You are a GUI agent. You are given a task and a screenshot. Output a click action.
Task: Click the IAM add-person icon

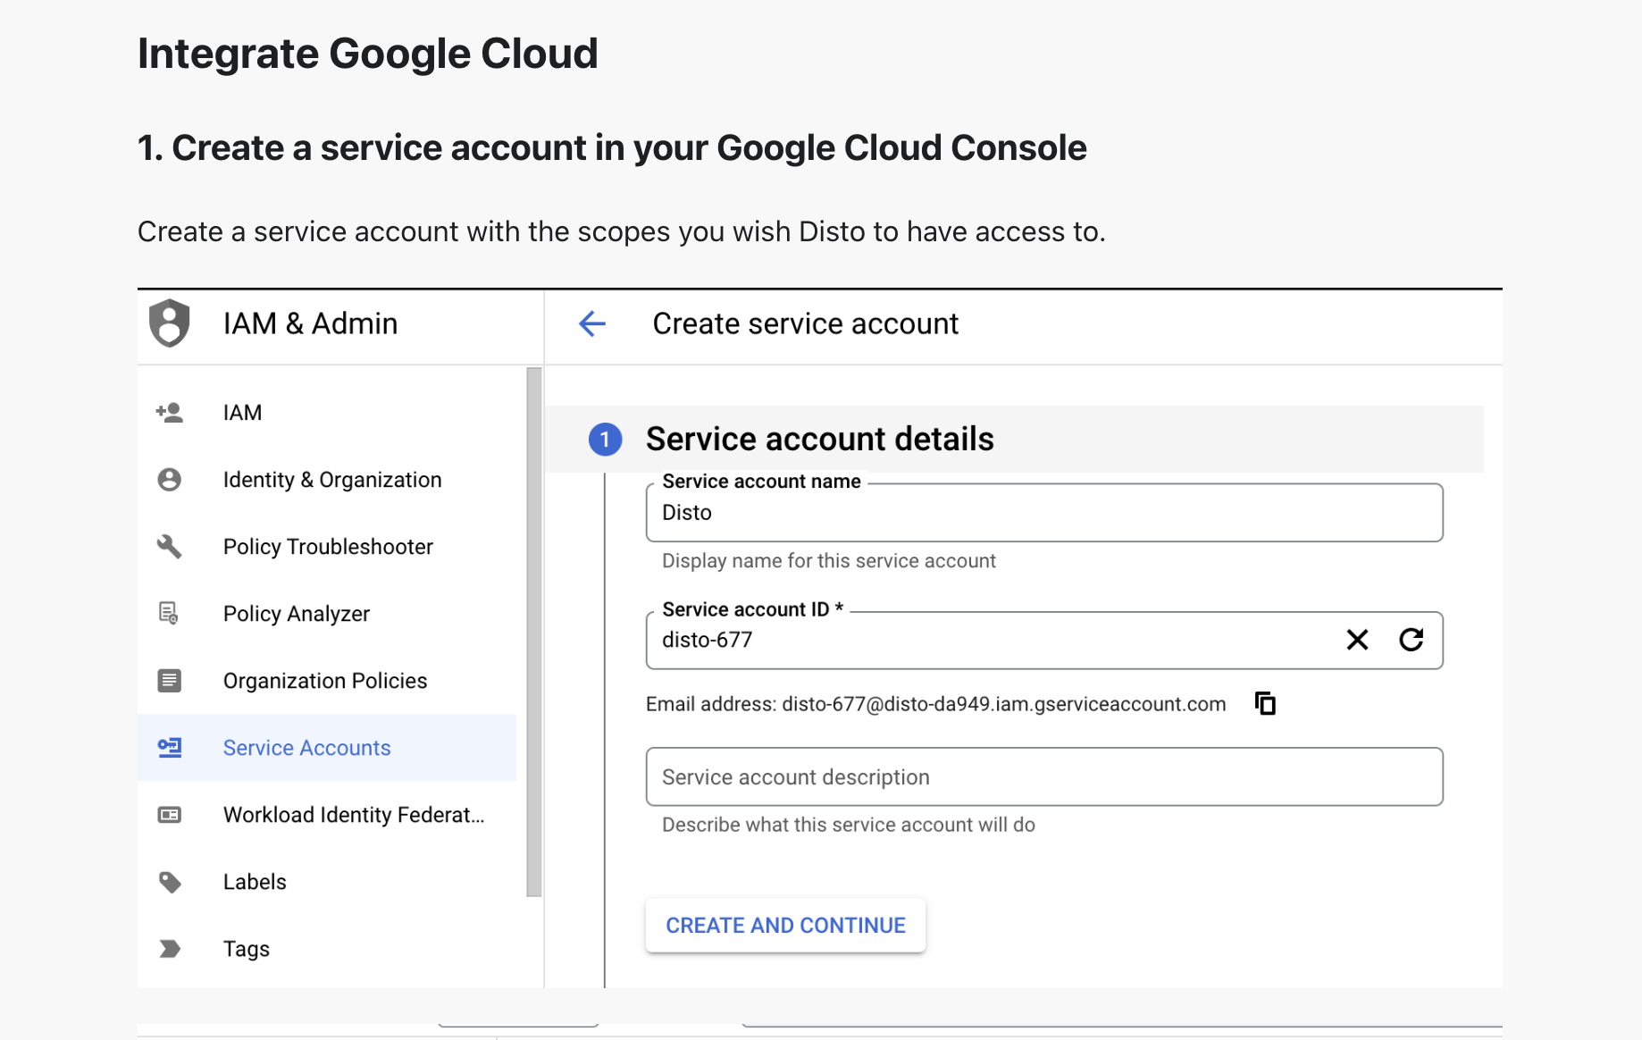tap(169, 413)
